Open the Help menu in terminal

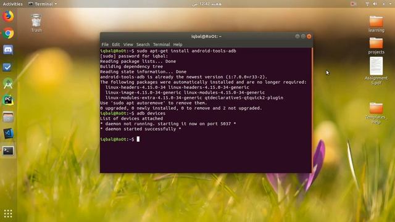(178, 44)
